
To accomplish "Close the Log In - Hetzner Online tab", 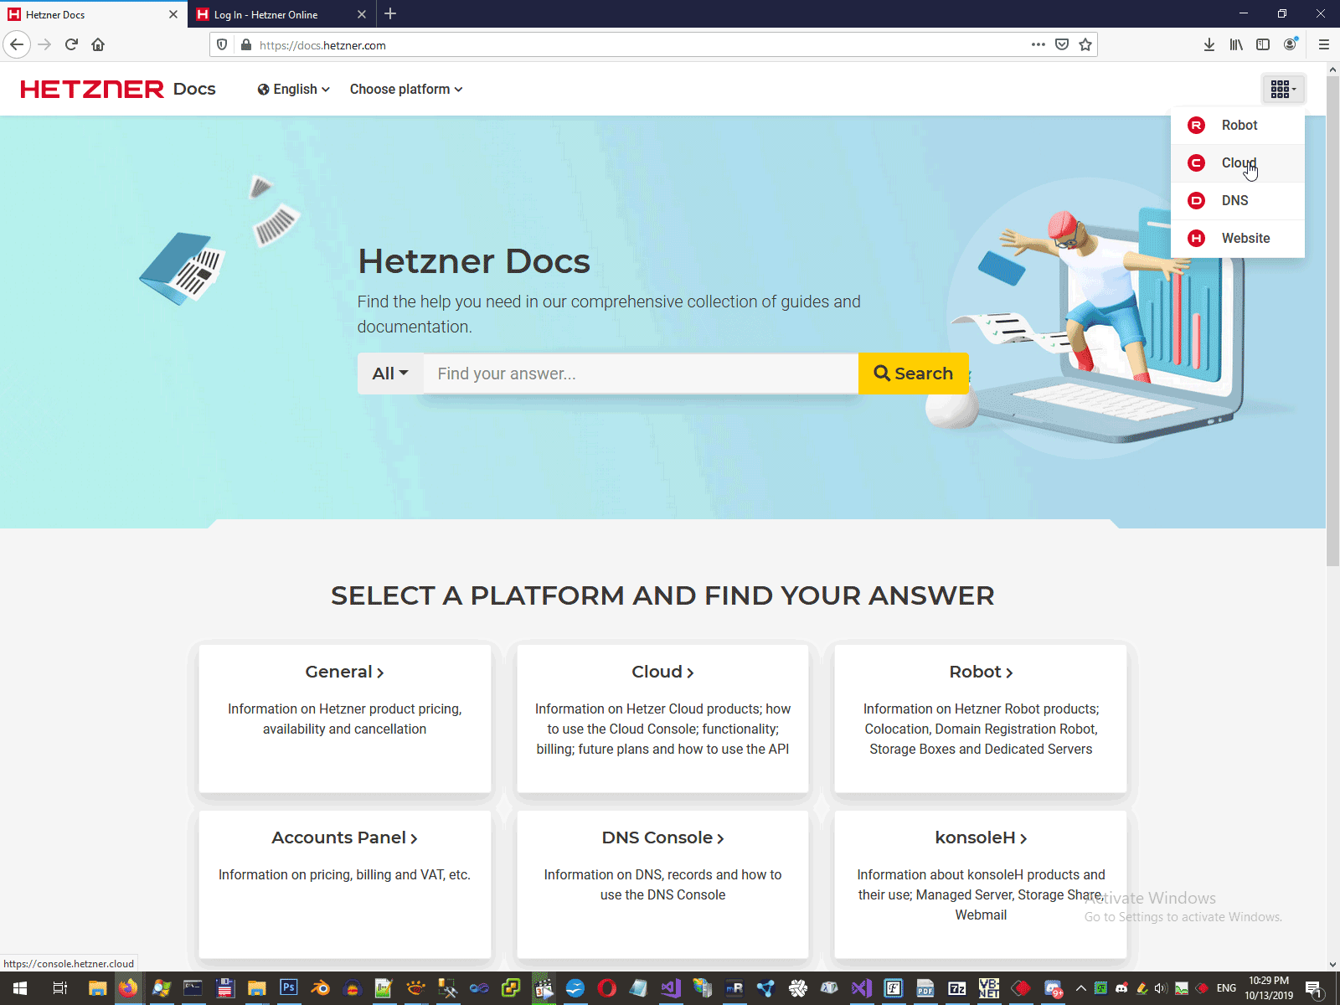I will coord(362,14).
